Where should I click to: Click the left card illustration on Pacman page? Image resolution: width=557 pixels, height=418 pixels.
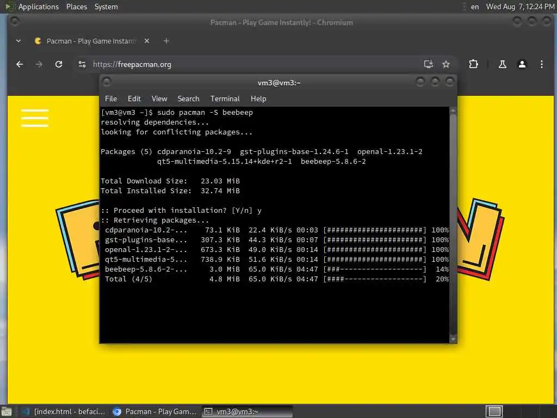tap(77, 240)
